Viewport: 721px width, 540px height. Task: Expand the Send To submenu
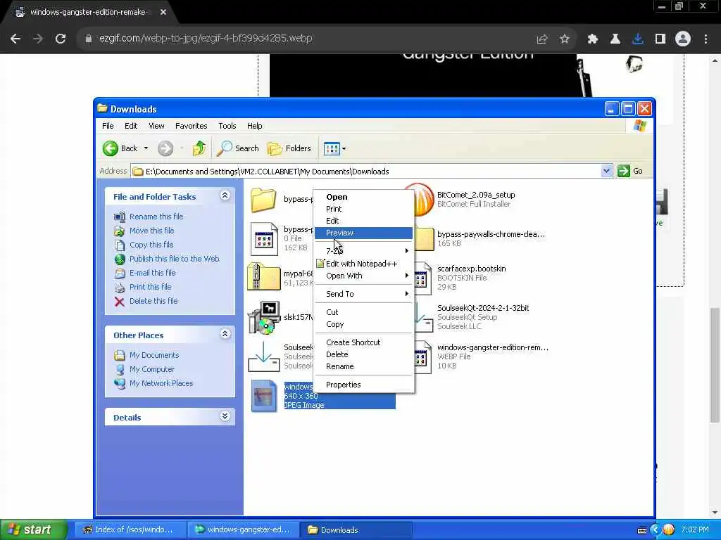pos(363,294)
